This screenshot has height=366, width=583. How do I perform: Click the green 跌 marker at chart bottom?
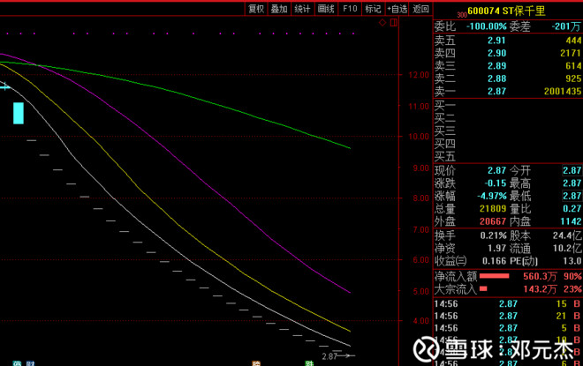(309, 363)
